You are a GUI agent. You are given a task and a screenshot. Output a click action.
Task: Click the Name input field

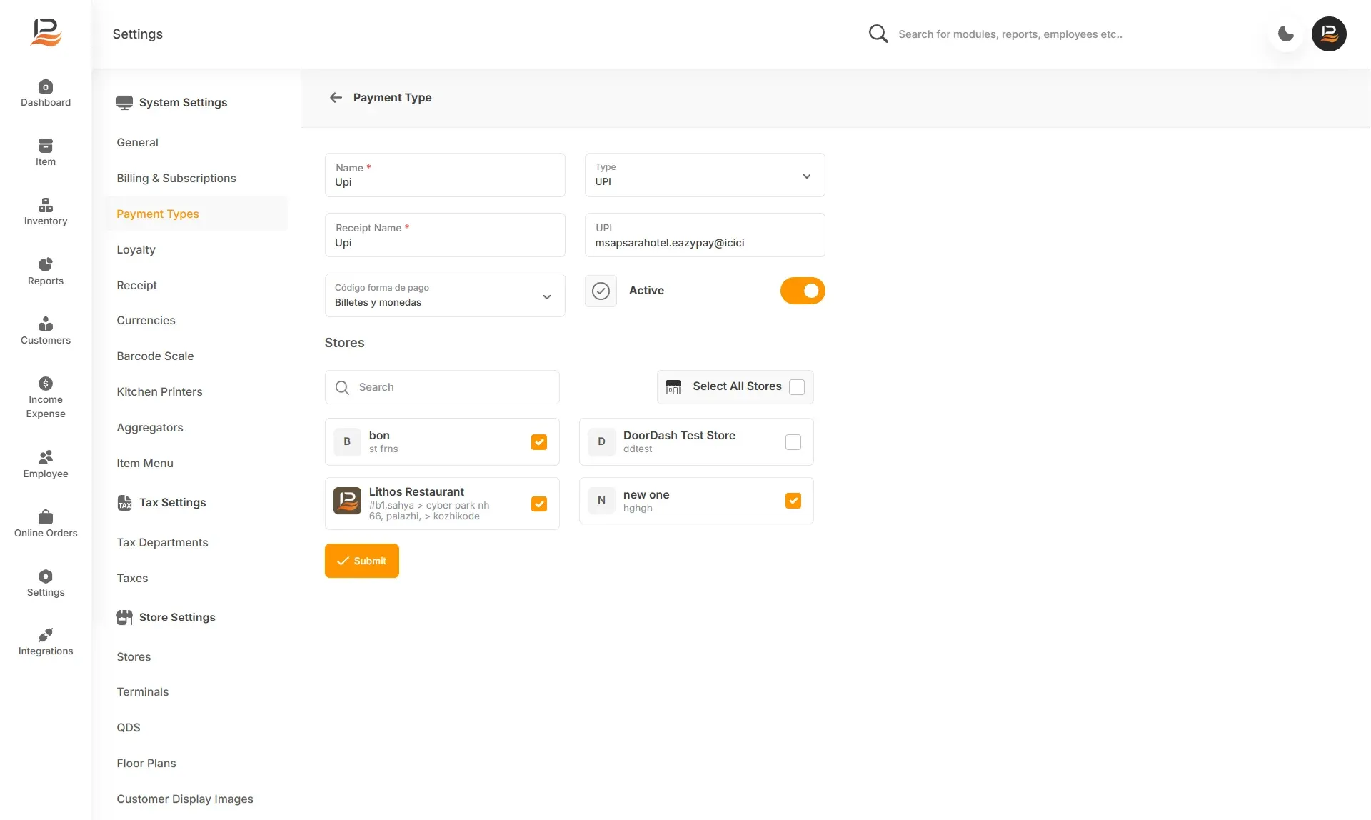point(445,175)
